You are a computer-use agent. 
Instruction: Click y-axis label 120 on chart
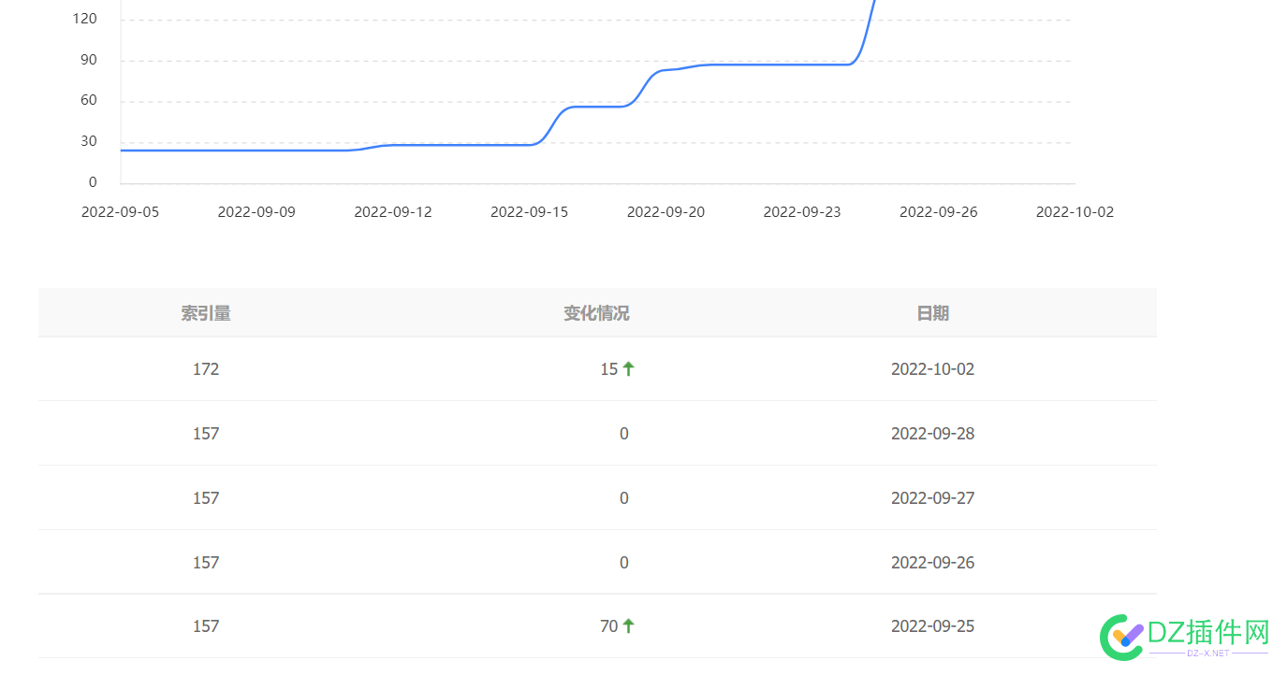84,19
